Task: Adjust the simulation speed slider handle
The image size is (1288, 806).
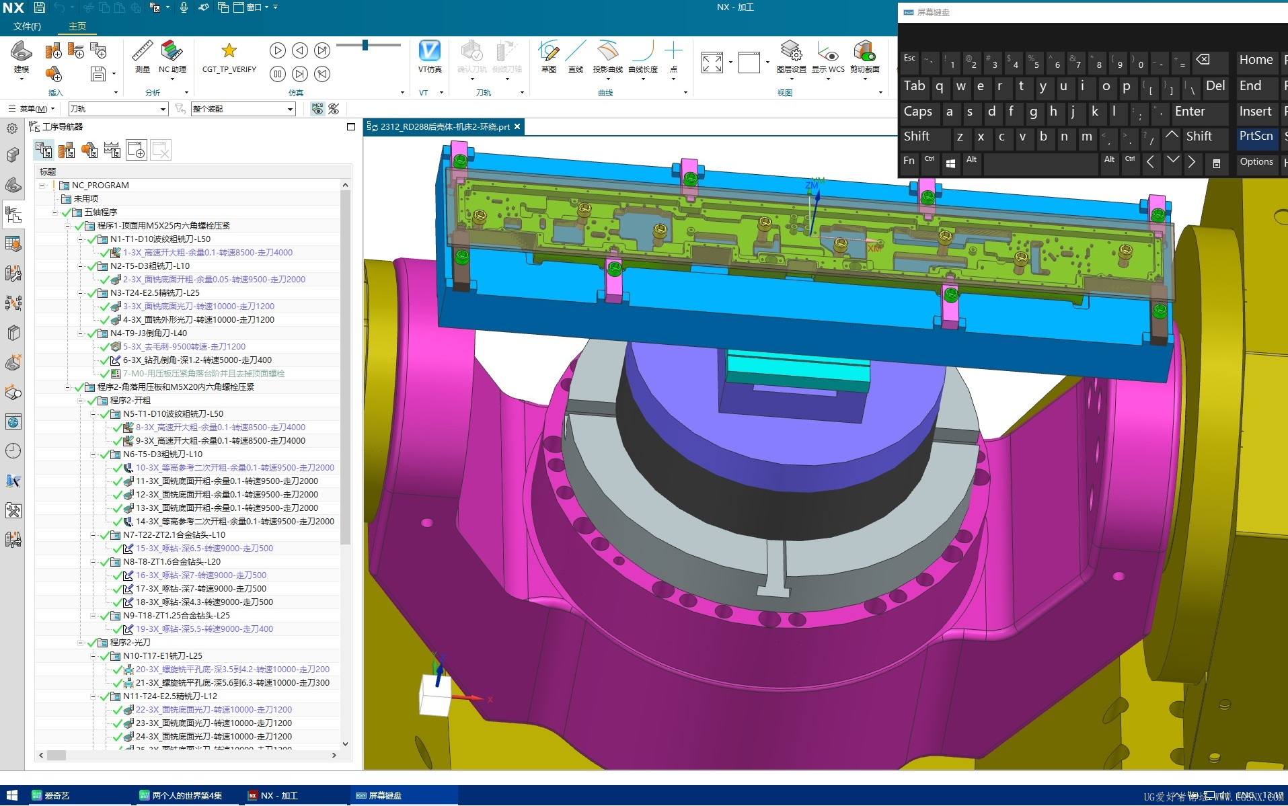Action: coord(365,45)
